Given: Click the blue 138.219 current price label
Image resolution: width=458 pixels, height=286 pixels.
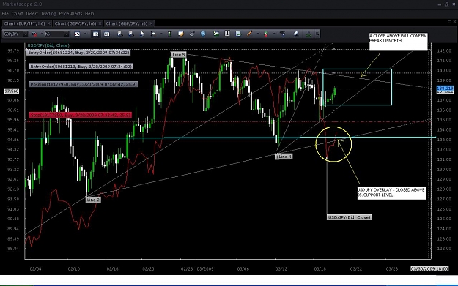Looking at the screenshot, I should pyautogui.click(x=445, y=88).
